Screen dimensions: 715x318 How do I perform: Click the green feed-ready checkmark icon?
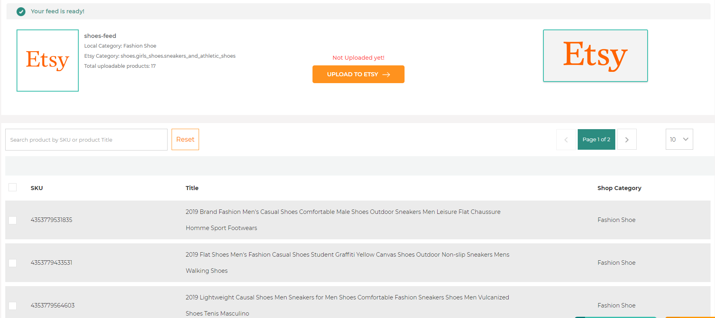[x=21, y=12]
